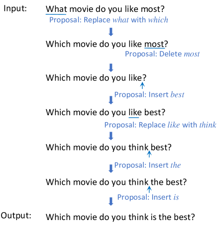
Task: Click 'Proposal: Delete most' text
Action: 162,54
